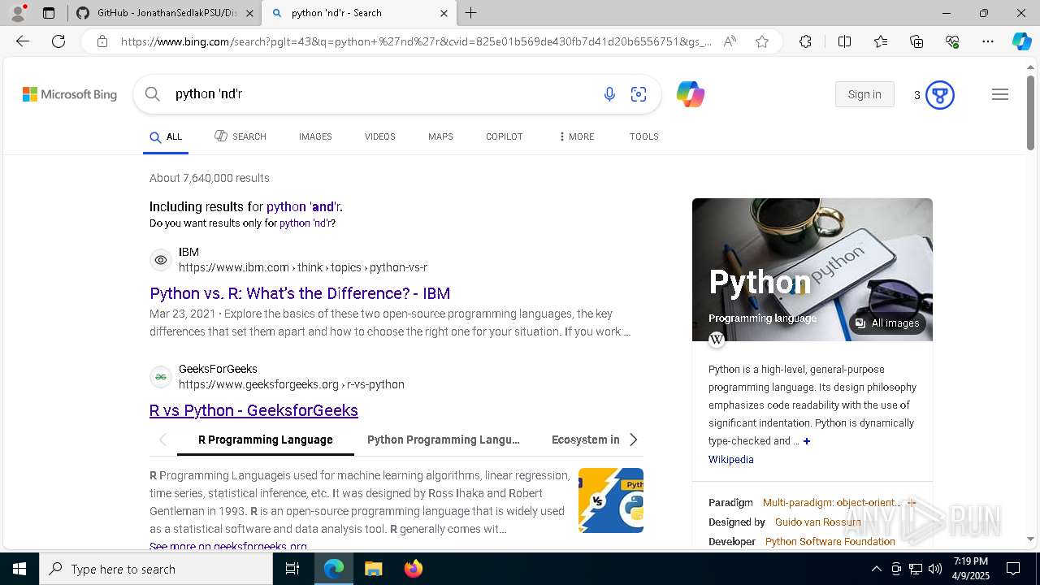Select the COPILOT tab
Screen dimensions: 1040x585
pyautogui.click(x=505, y=136)
